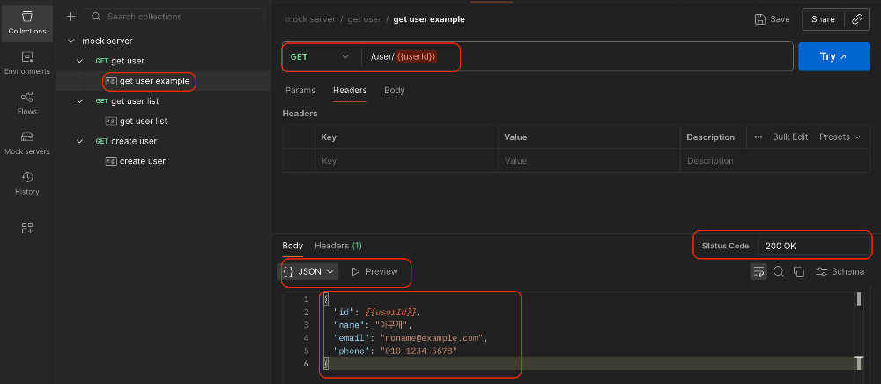Click the three-dots icon in Headers table
This screenshot has width=881, height=384.
[758, 137]
